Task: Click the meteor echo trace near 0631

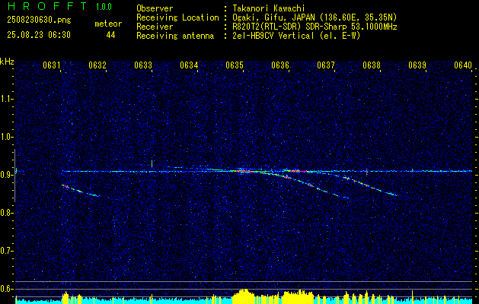Action: [81, 190]
